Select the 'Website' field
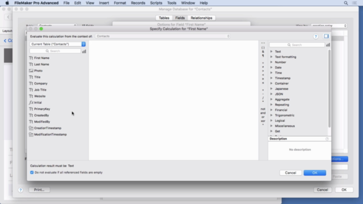Image resolution: width=363 pixels, height=204 pixels. pyautogui.click(x=40, y=96)
